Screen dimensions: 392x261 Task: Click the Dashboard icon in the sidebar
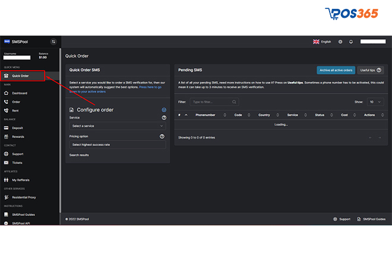(6, 93)
